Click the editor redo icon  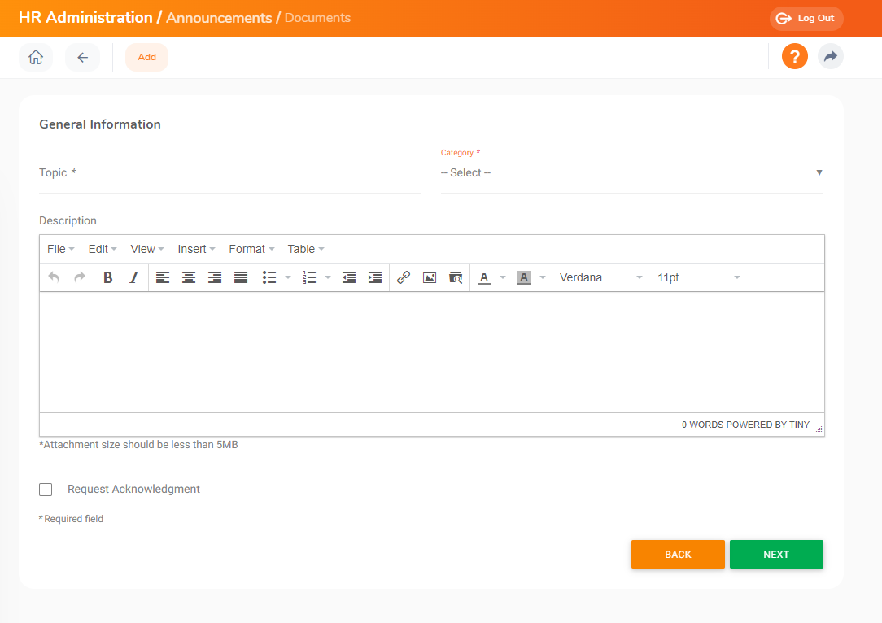point(79,277)
